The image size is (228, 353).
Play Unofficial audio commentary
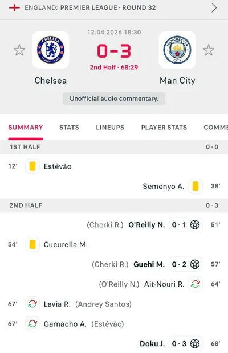click(114, 98)
